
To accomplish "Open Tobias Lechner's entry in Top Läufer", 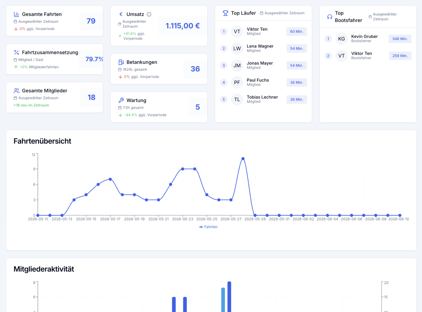I will (263, 100).
